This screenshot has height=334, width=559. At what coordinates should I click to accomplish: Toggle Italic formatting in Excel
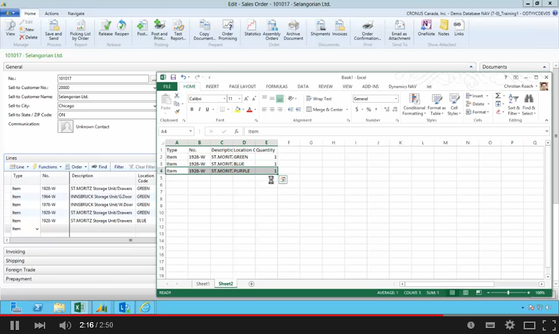[x=200, y=109]
